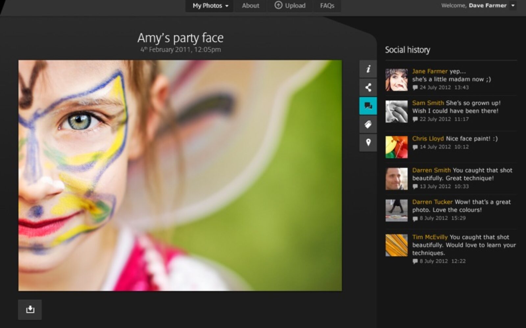Click the Dave Farmer username

point(488,6)
